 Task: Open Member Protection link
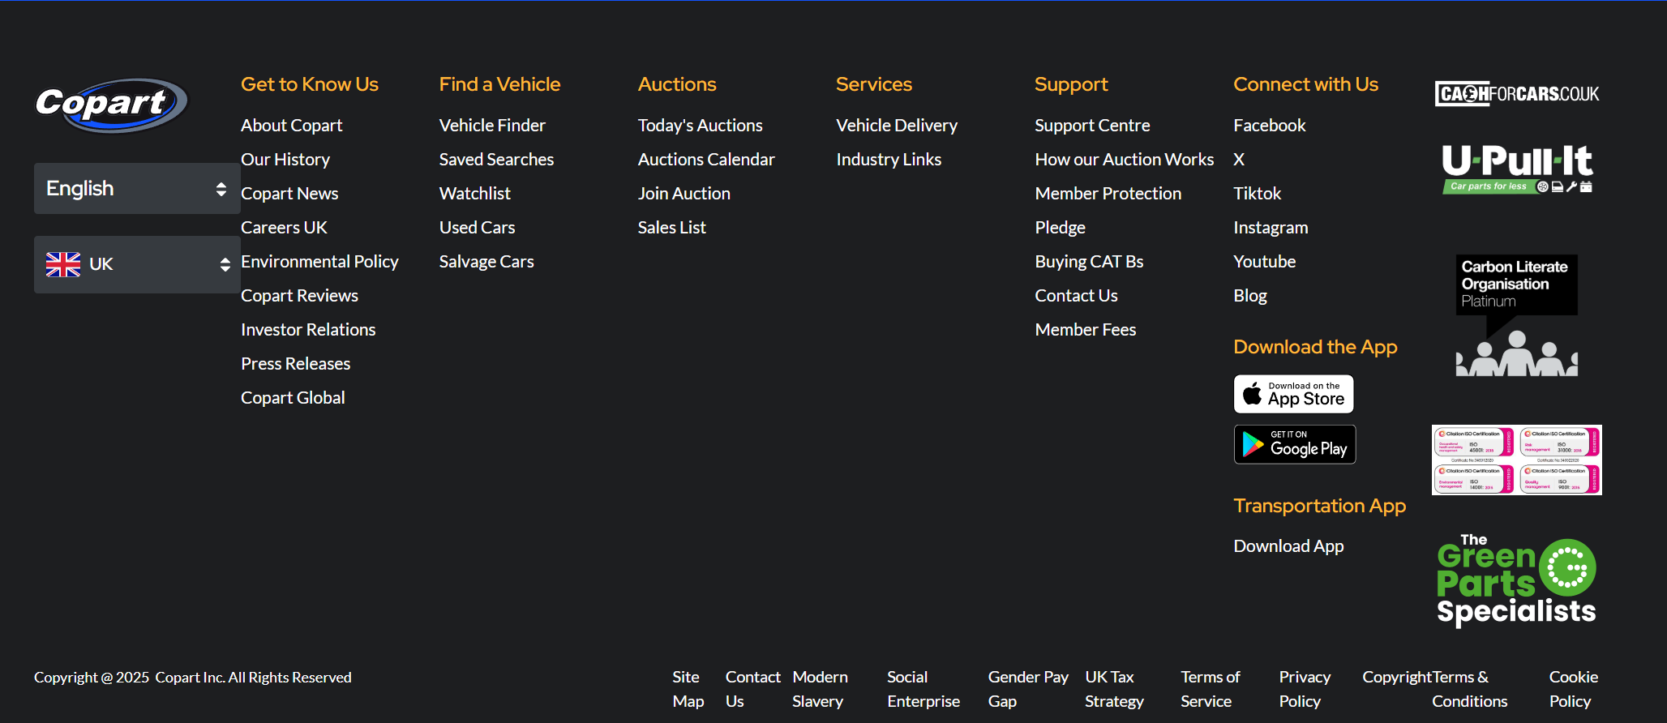(1108, 194)
